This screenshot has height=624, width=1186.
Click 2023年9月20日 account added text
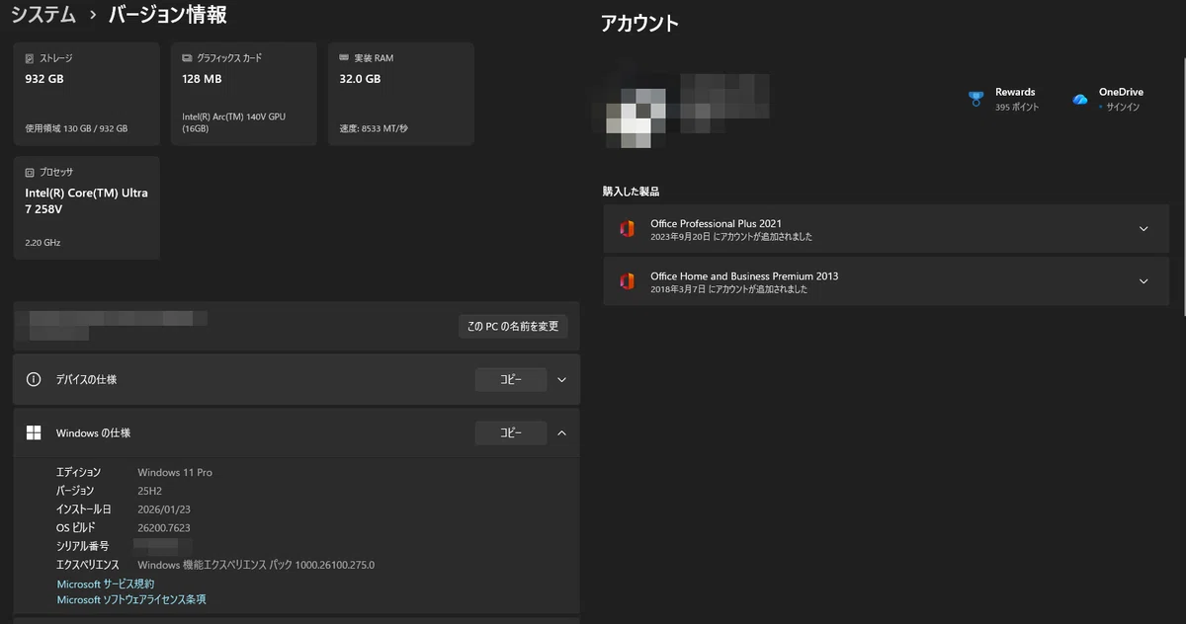731,237
